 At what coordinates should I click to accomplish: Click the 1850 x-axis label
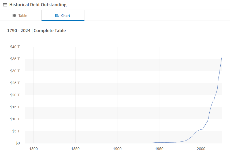[75, 149]
